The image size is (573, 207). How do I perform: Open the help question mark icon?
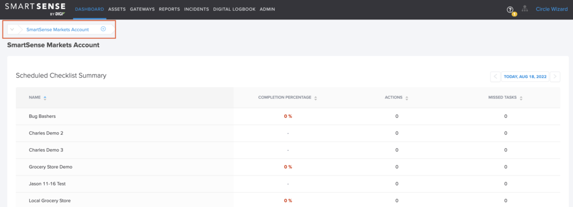(x=510, y=10)
